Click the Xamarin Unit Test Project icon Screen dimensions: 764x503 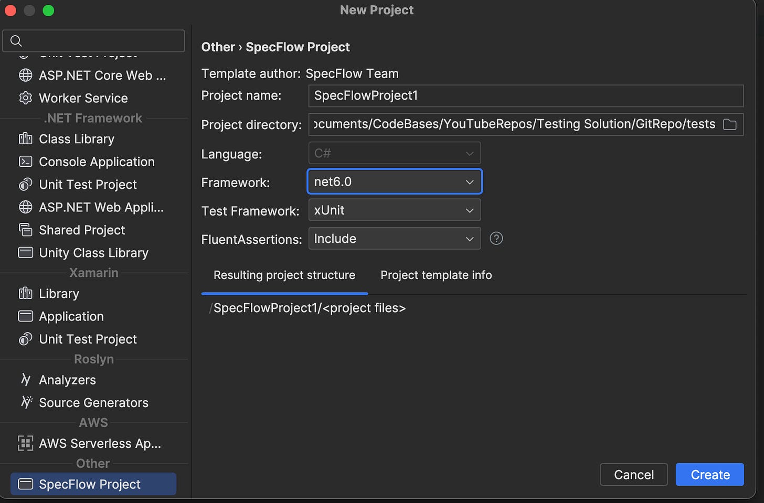point(25,339)
